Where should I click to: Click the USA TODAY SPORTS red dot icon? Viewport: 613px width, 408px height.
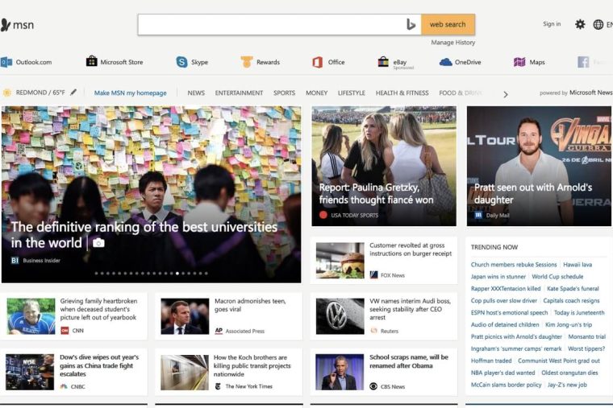[x=323, y=215]
